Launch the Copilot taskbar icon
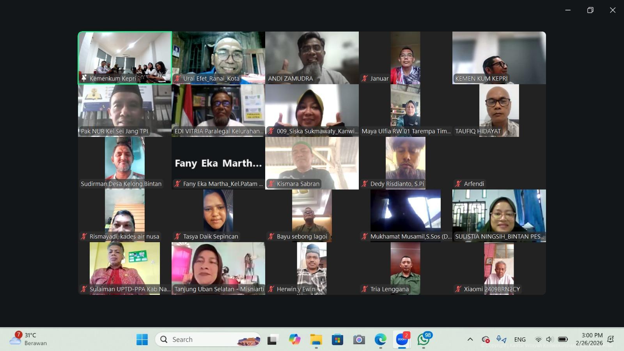Viewport: 624px width, 351px height. click(x=294, y=340)
